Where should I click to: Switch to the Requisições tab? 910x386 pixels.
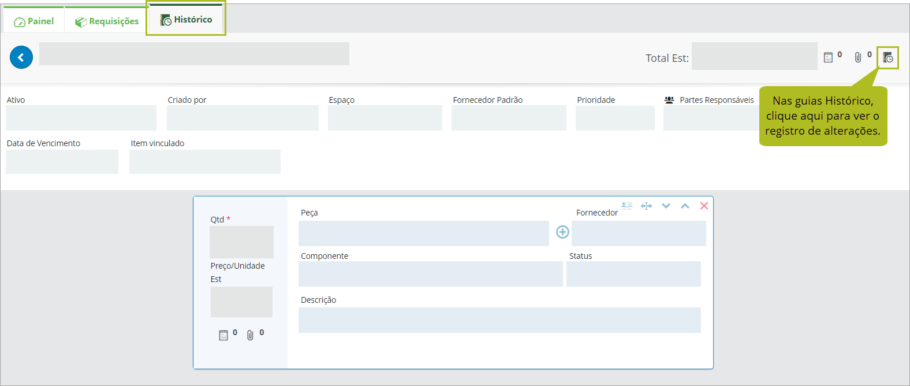point(107,21)
